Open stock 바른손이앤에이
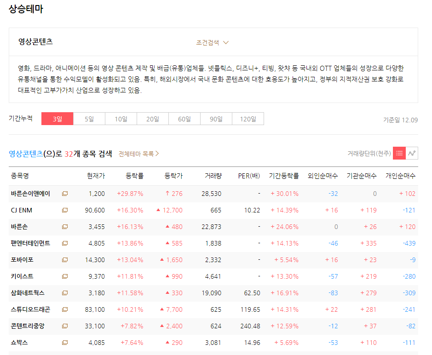This screenshot has width=432, height=355. coord(30,194)
